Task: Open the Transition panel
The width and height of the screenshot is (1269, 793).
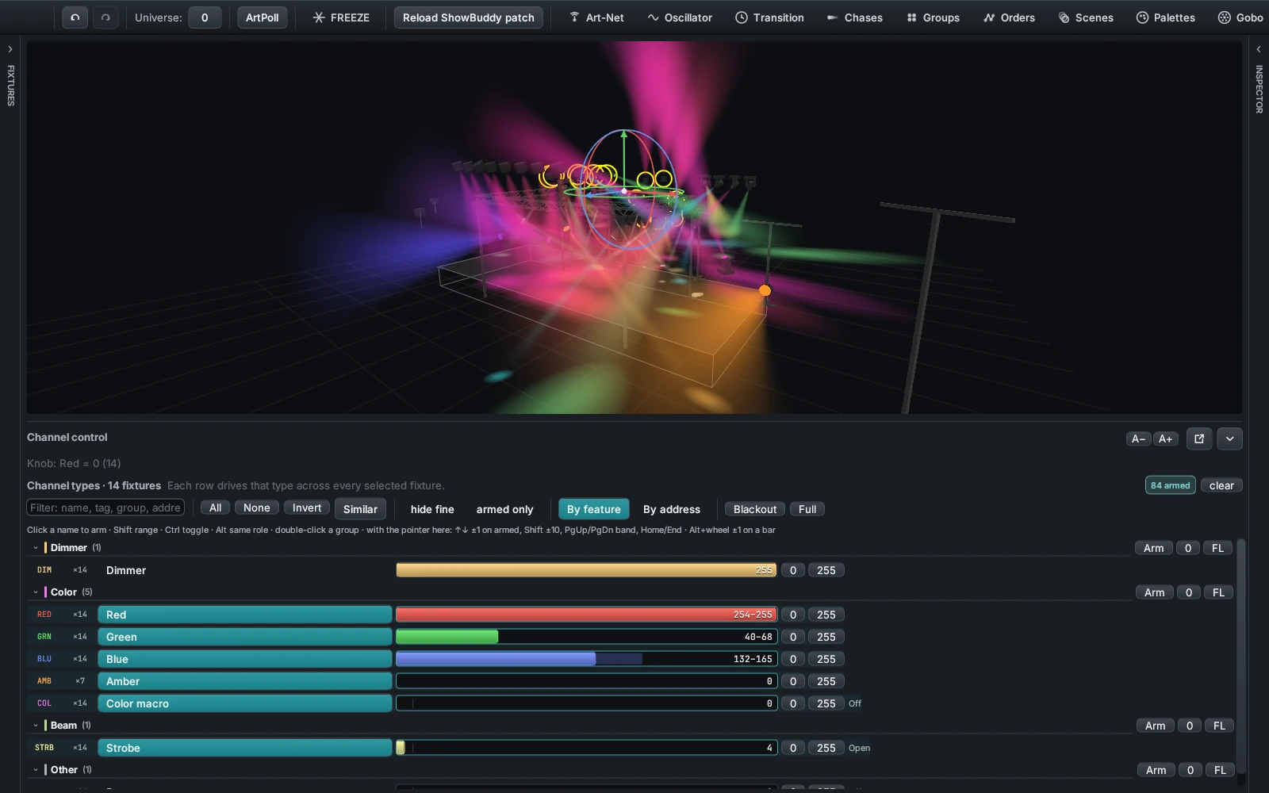Action: tap(769, 17)
